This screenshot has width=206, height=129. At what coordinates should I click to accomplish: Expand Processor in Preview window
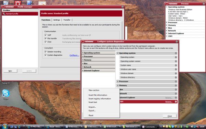[167, 22]
